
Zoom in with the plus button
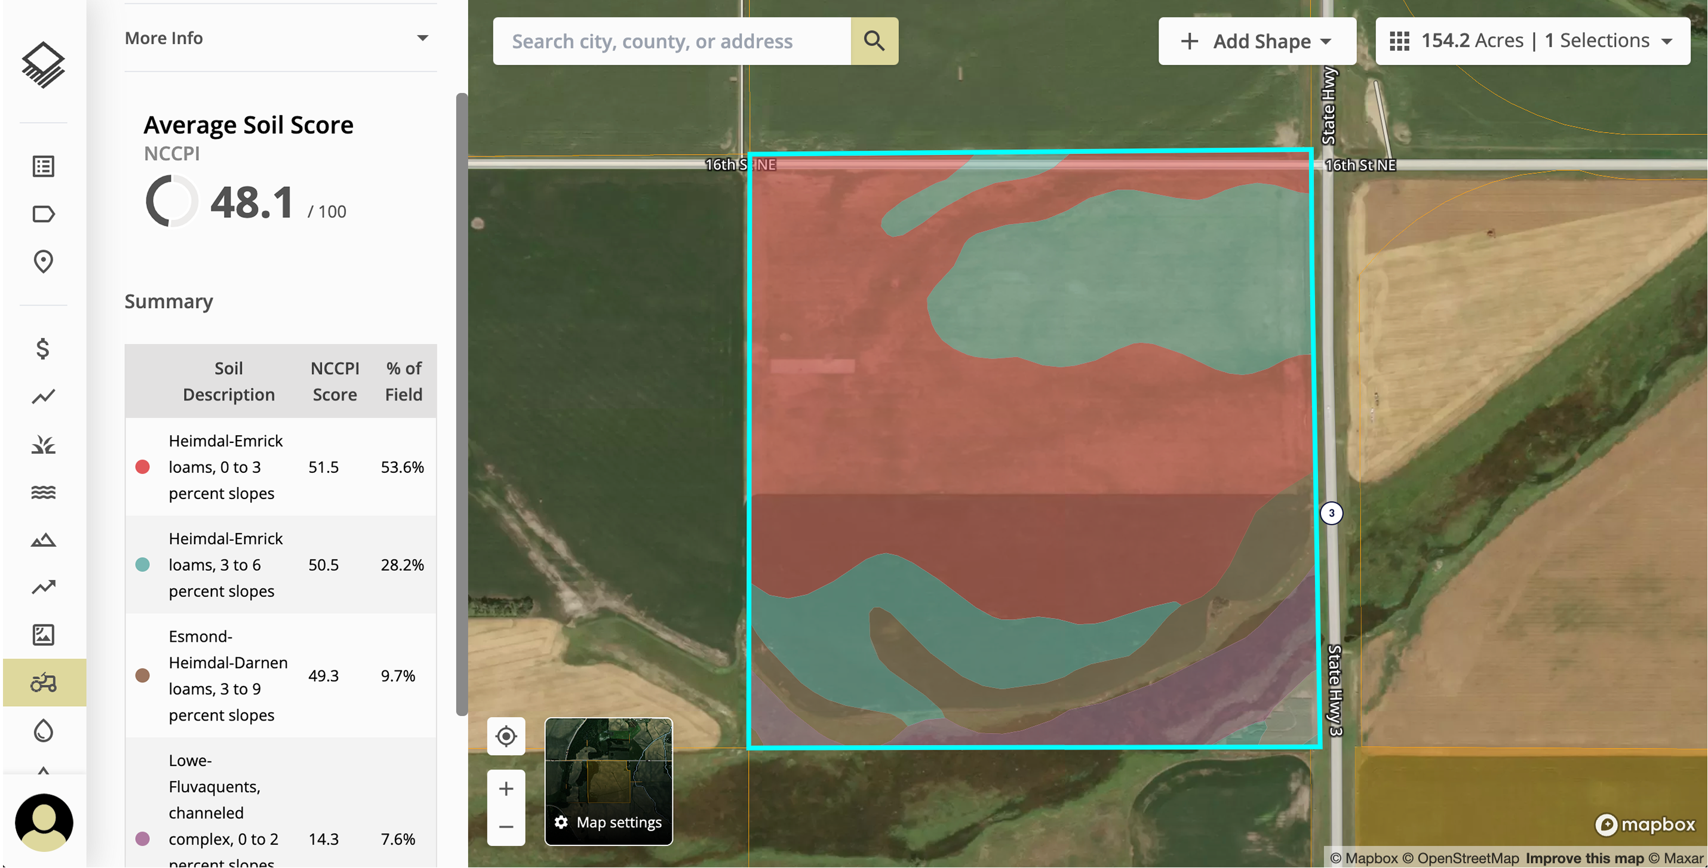pos(506,789)
